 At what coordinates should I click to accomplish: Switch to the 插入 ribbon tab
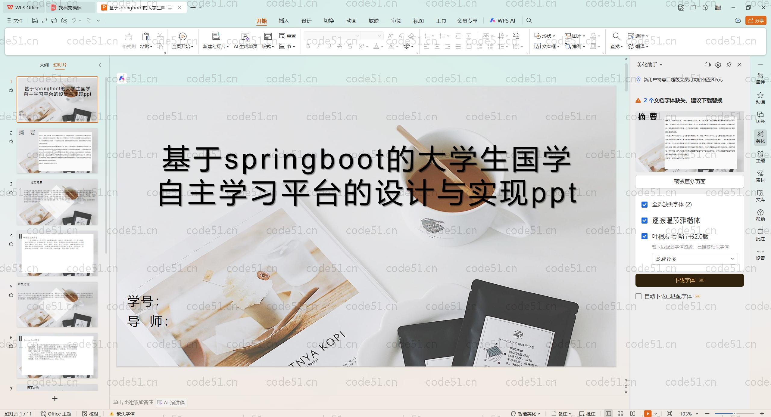[x=284, y=21]
